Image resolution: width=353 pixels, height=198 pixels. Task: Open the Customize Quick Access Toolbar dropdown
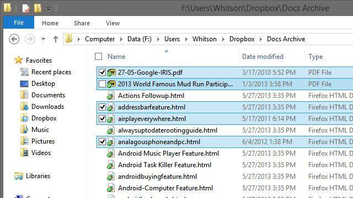(x=48, y=9)
